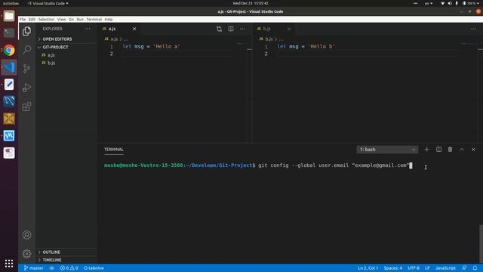The width and height of the screenshot is (483, 272).
Task: Click Spaces: 4 indentation setting
Action: coord(392,268)
